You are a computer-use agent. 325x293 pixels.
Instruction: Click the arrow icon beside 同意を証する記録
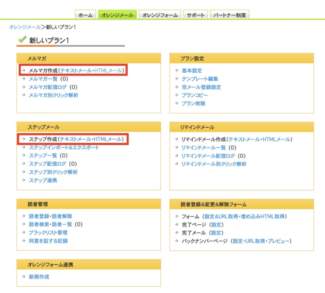tap(24, 241)
